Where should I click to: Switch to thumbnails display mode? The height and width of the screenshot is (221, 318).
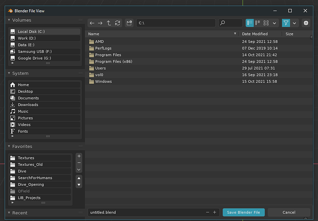tap(266, 23)
